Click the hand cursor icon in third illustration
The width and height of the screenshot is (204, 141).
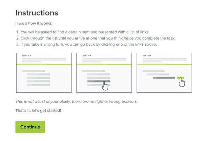pos(182,82)
